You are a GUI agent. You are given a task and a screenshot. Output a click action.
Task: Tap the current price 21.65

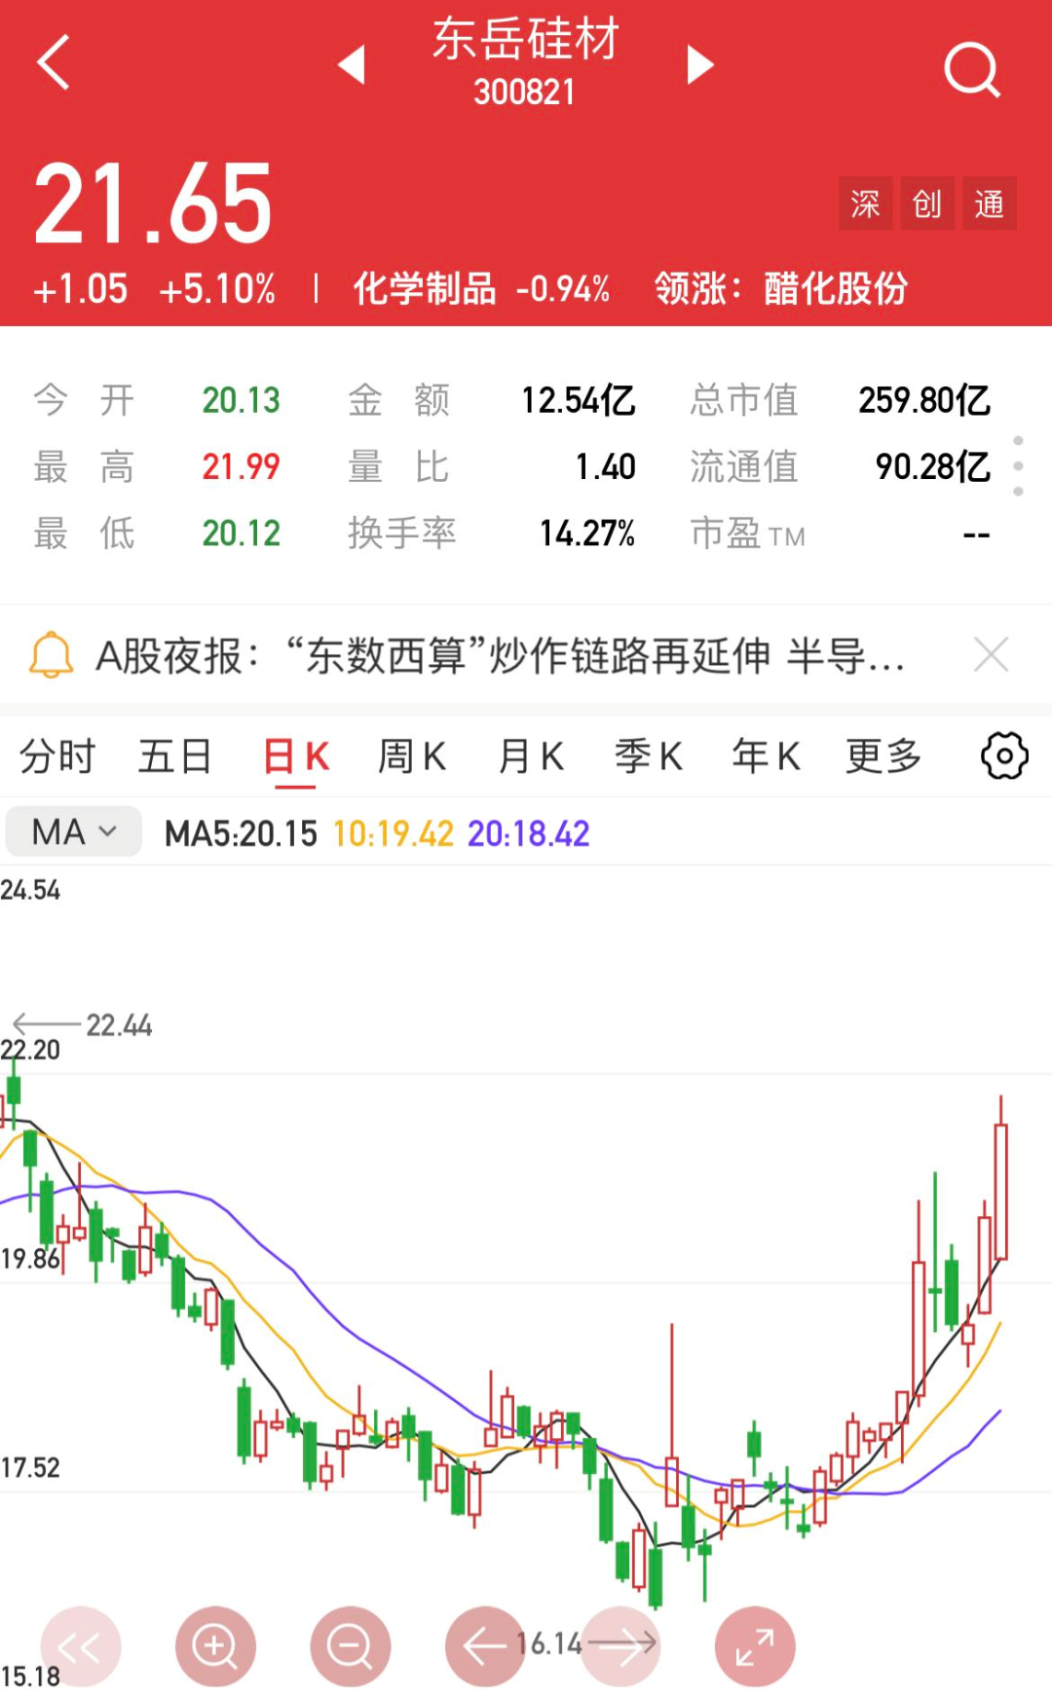154,203
